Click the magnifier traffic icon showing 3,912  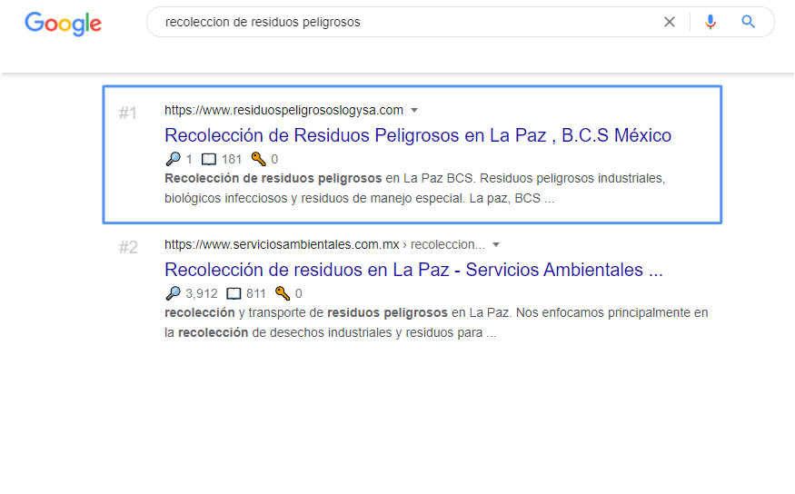[173, 293]
